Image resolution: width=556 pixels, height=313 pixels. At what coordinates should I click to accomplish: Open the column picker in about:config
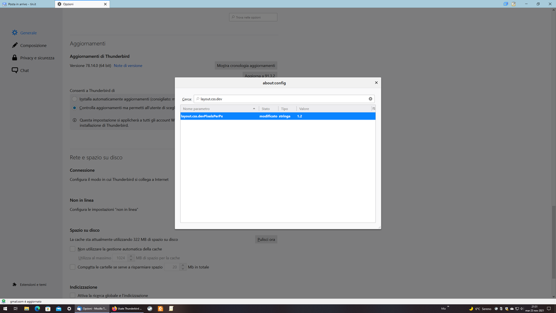(x=373, y=108)
